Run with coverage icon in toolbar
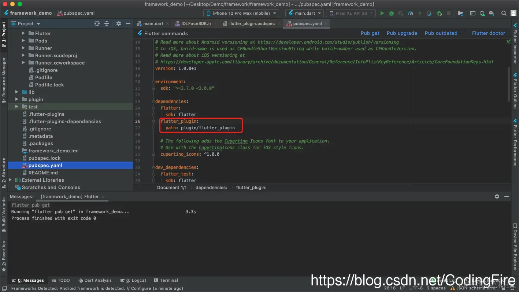 click(401, 13)
